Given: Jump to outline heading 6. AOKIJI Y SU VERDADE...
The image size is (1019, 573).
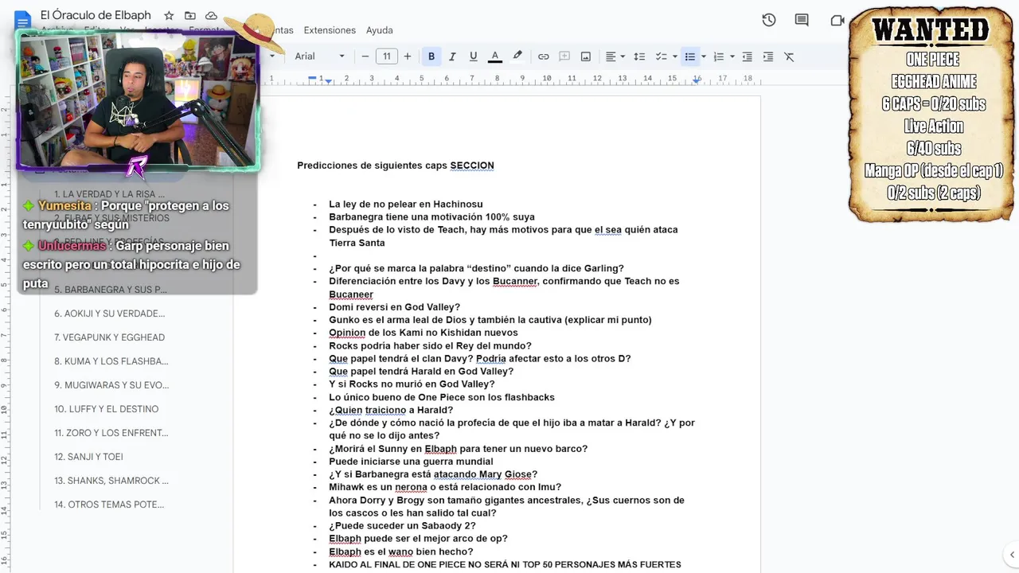Looking at the screenshot, I should click(110, 314).
